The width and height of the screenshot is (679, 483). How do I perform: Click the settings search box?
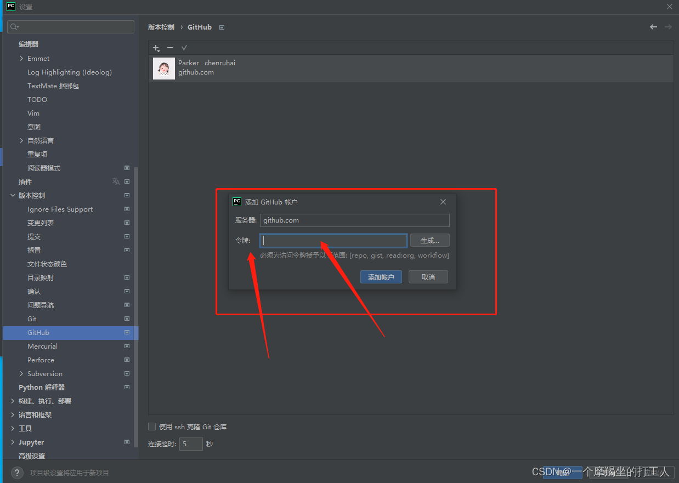(71, 27)
